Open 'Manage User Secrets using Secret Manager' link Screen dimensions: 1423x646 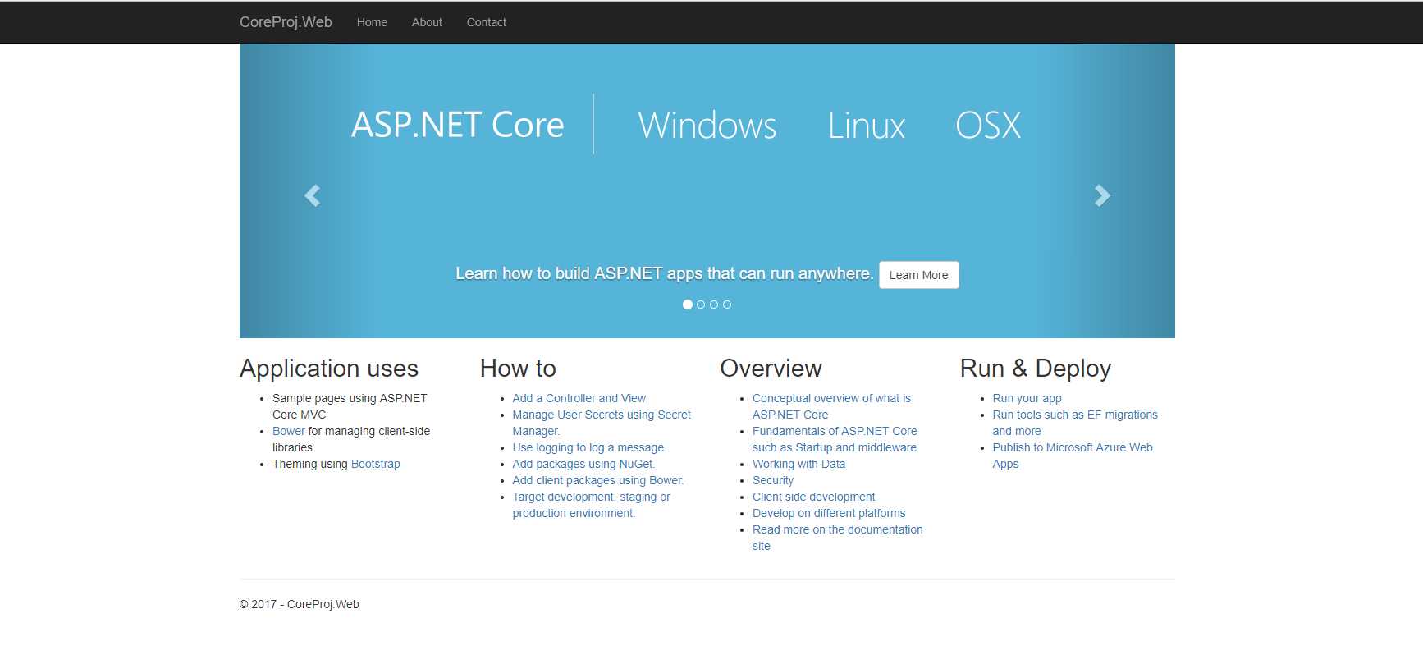(602, 423)
